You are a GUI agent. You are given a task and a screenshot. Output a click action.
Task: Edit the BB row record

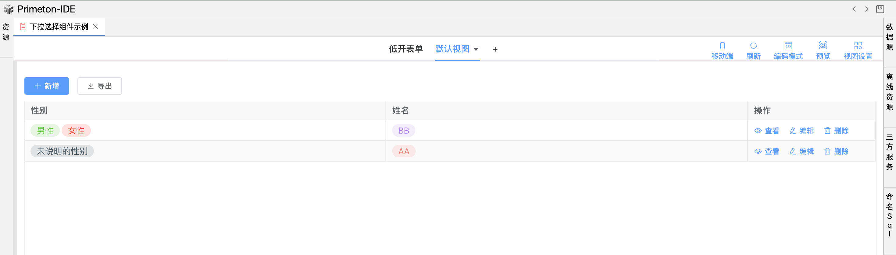(x=802, y=131)
